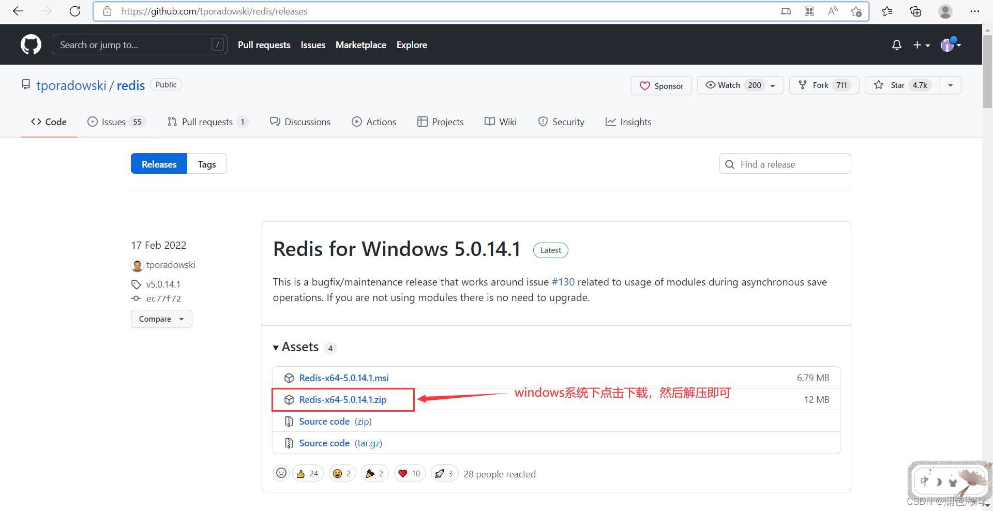Open the plus create-new dropdown
The image size is (993, 511).
click(x=922, y=45)
